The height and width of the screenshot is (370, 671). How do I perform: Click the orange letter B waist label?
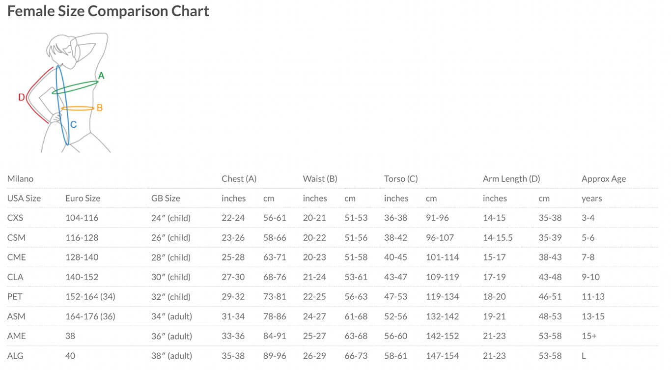[99, 108]
